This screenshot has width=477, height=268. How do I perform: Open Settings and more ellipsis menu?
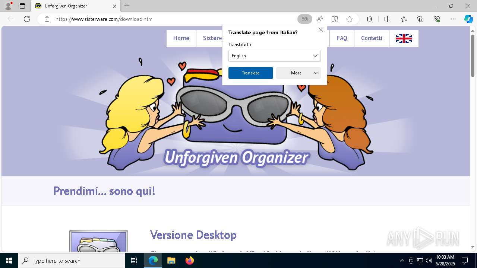point(453,19)
